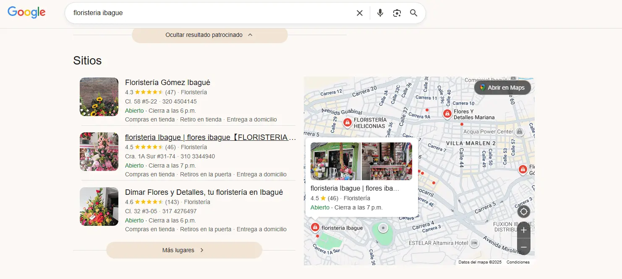Open Dimar Flores y Detalles listing
The image size is (622, 279).
pyautogui.click(x=204, y=192)
